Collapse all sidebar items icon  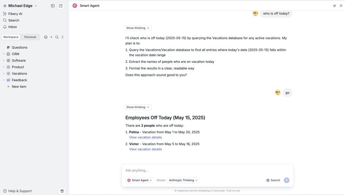[x=62, y=37]
